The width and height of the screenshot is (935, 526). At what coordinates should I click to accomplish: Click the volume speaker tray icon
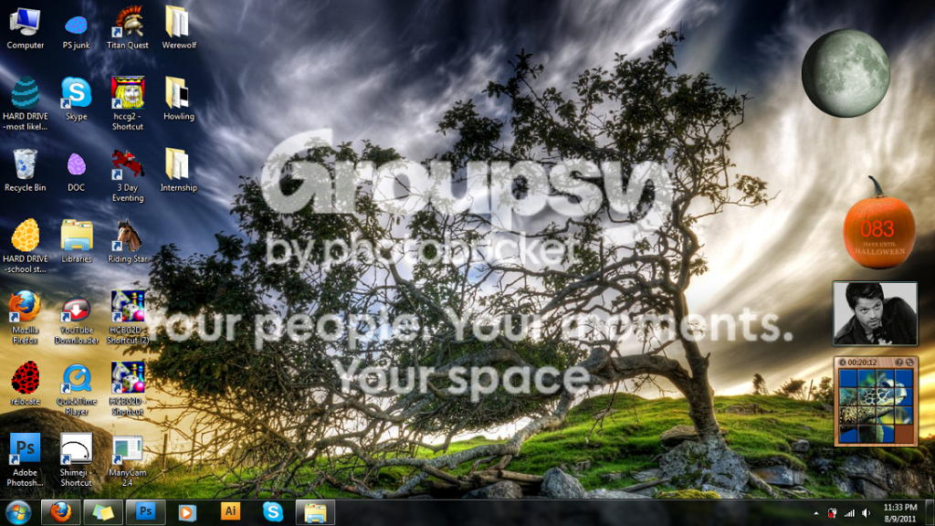pos(866,513)
